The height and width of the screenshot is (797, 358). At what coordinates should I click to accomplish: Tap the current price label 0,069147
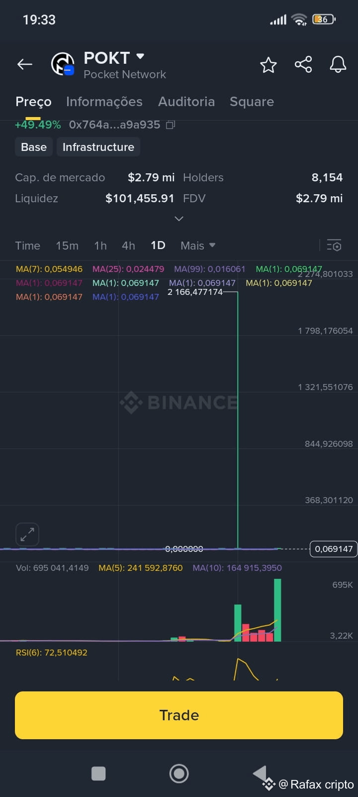click(x=334, y=549)
